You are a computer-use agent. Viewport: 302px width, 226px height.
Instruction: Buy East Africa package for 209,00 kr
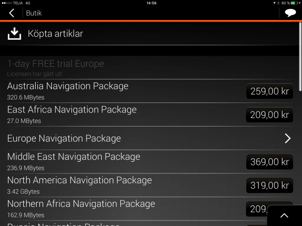pos(269,115)
